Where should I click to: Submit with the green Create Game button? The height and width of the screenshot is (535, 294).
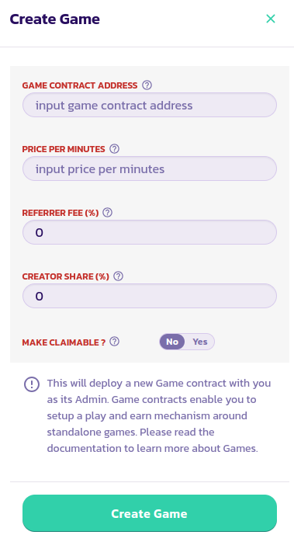pyautogui.click(x=150, y=513)
